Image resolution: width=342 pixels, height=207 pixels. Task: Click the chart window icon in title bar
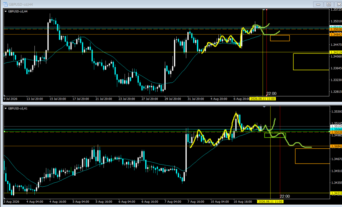click(5, 4)
